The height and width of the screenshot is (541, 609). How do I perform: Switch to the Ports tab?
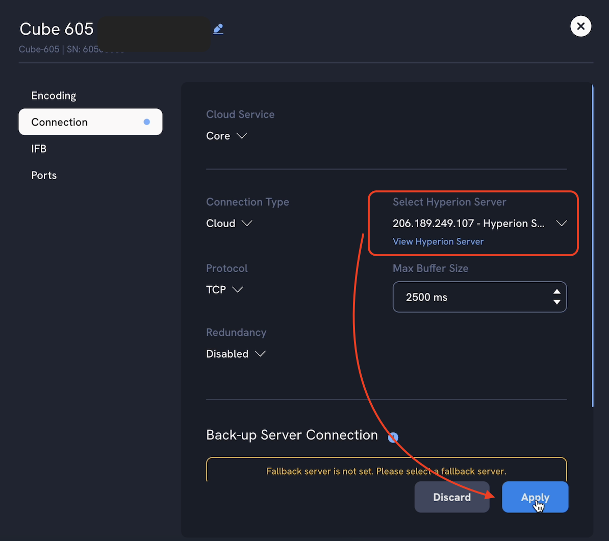point(43,175)
